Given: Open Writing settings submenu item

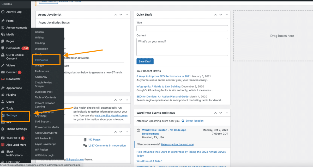Looking at the screenshot, I should [x=39, y=38].
